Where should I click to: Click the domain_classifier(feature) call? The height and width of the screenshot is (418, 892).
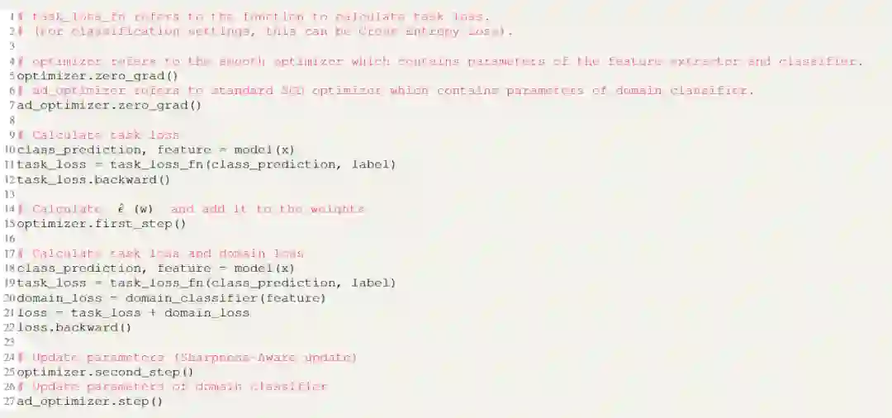pyautogui.click(x=225, y=298)
